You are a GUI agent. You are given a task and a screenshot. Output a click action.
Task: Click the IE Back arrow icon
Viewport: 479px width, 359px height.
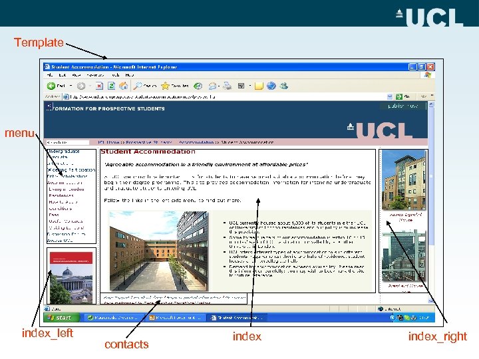51,86
